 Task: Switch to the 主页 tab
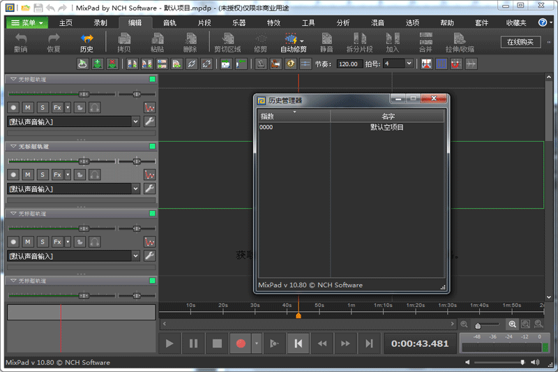(66, 23)
